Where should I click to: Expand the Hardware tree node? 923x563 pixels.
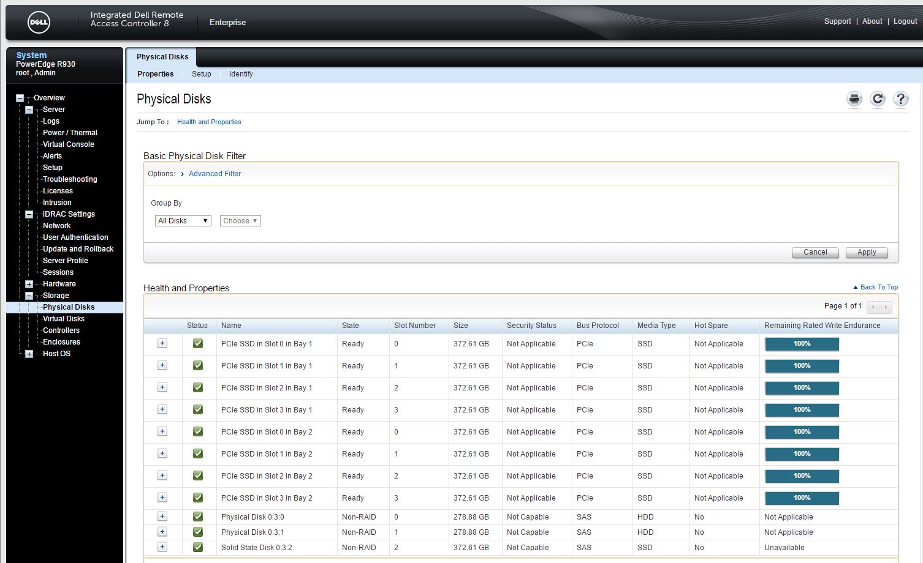pyautogui.click(x=29, y=284)
